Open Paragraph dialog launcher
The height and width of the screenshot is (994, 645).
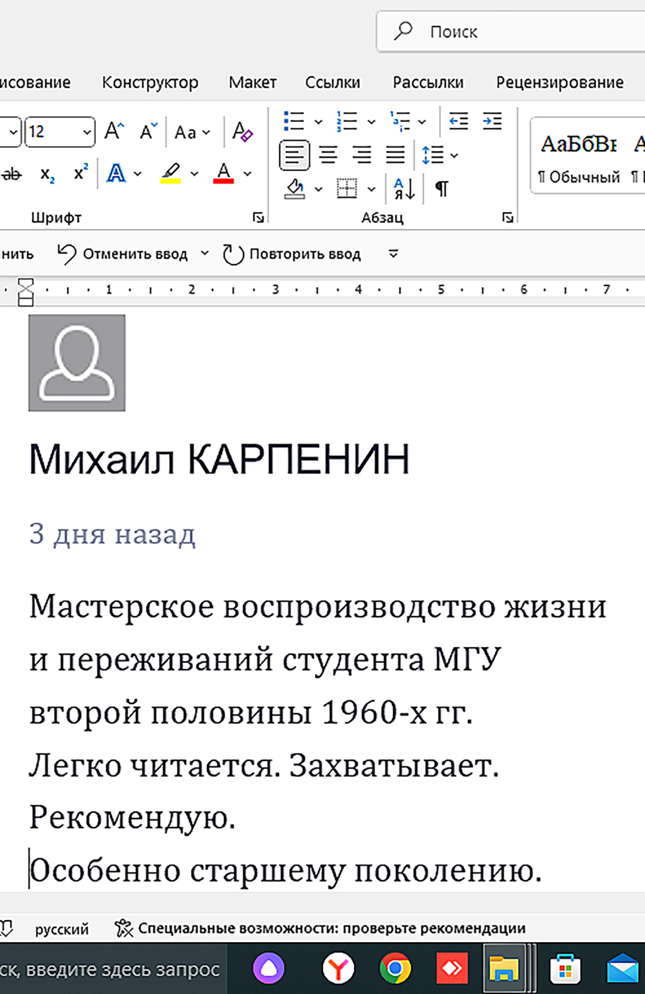coord(508,217)
